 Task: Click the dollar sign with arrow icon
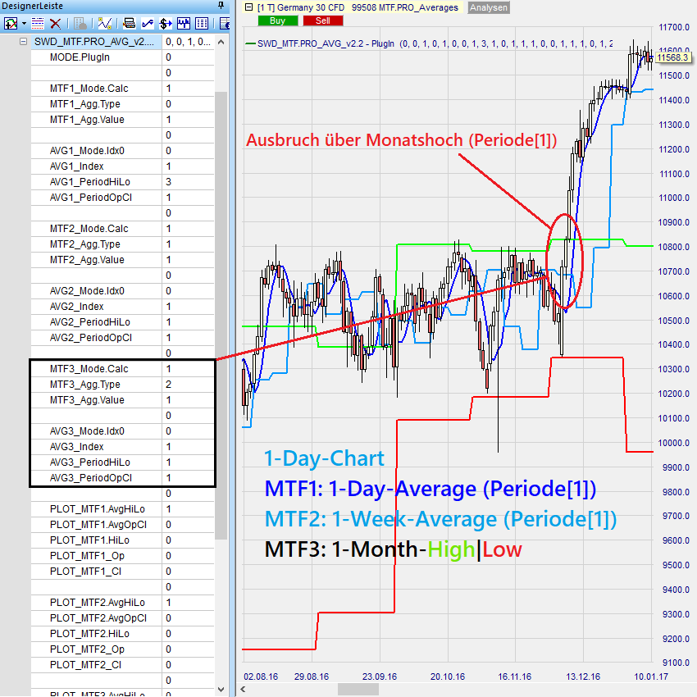(166, 23)
